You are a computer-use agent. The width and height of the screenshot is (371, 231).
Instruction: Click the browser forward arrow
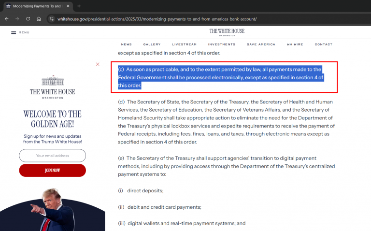pos(17,19)
